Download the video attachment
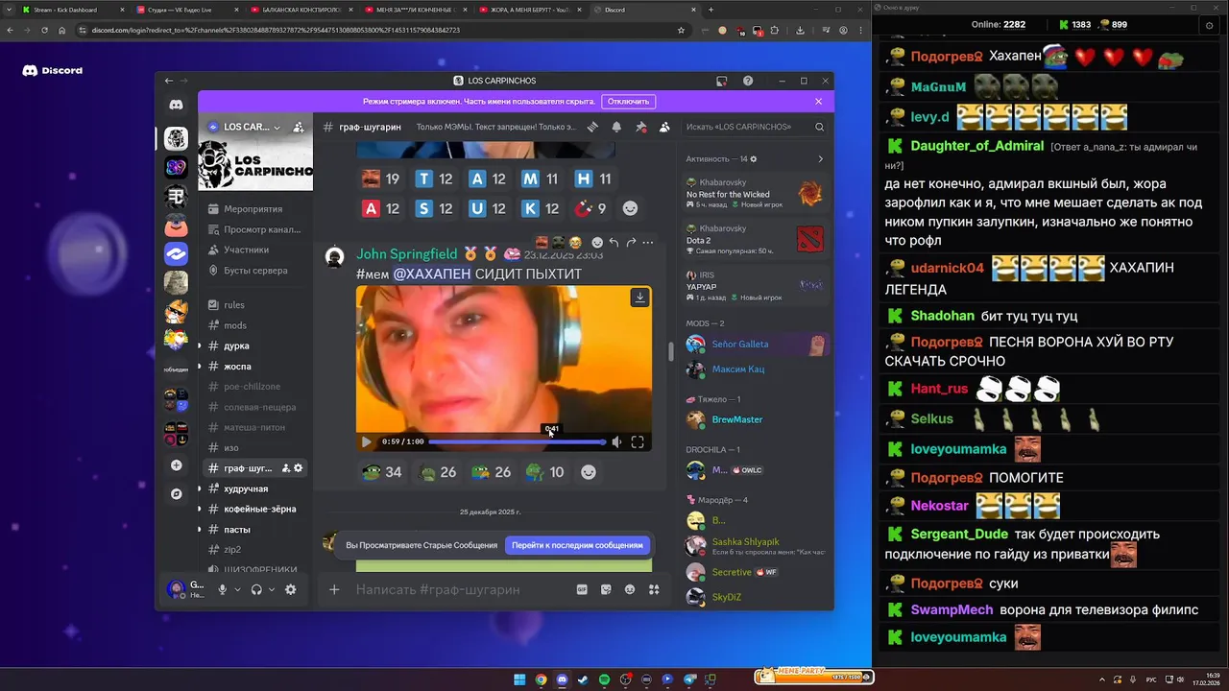 click(639, 298)
